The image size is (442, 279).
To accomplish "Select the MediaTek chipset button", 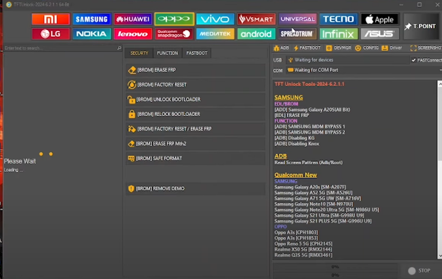I will coord(215,34).
